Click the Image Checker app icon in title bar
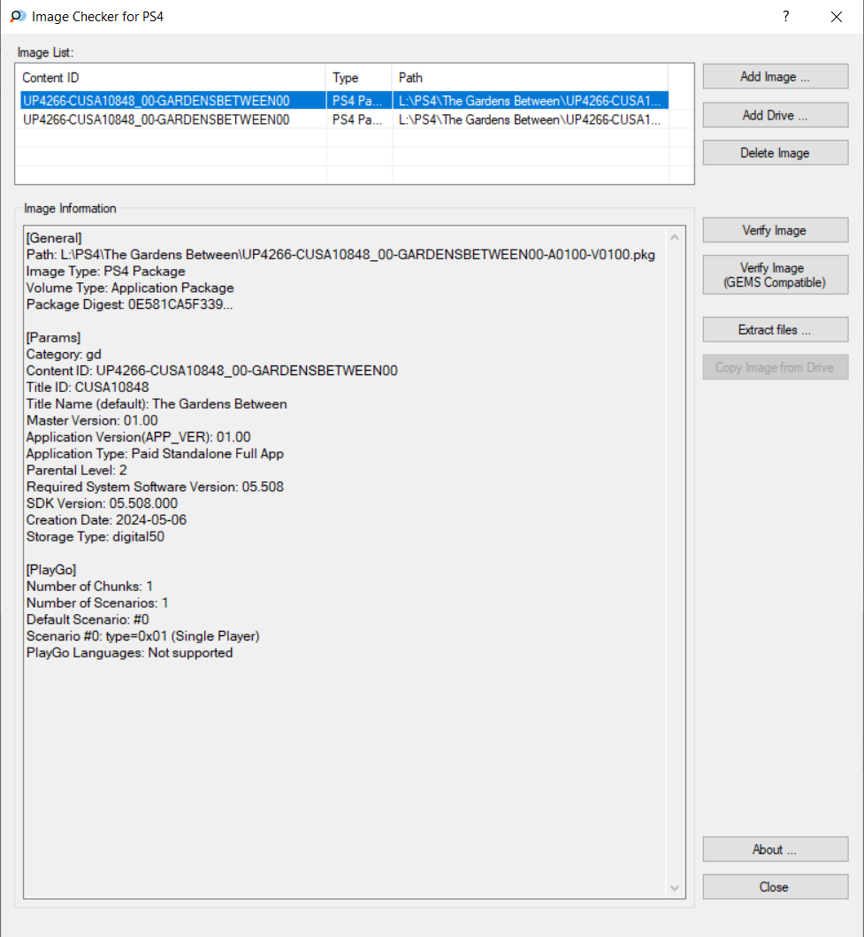The height and width of the screenshot is (937, 864). (18, 16)
